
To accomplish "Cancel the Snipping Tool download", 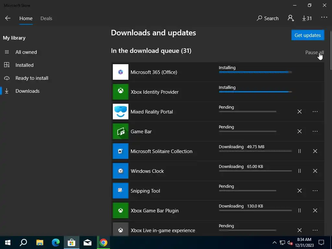I will (299, 191).
